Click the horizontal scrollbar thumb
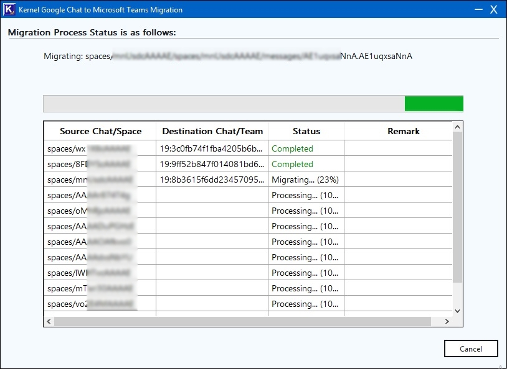Viewport: 507px width, 369px height. [242, 321]
